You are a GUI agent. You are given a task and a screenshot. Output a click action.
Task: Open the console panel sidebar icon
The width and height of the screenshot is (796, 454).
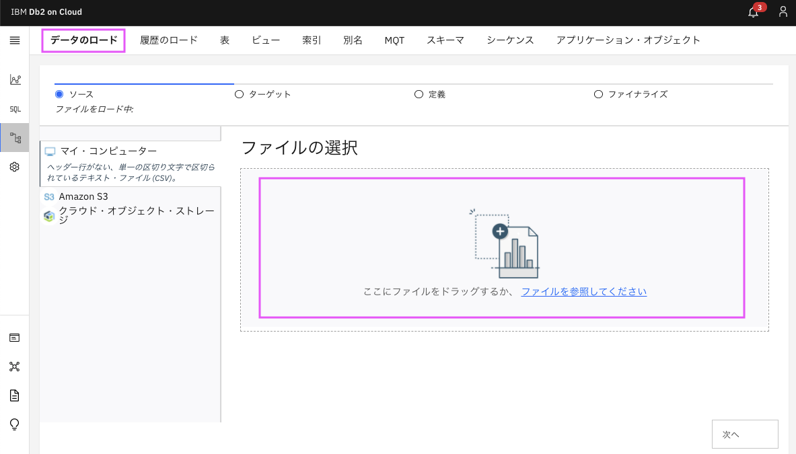coord(15,338)
